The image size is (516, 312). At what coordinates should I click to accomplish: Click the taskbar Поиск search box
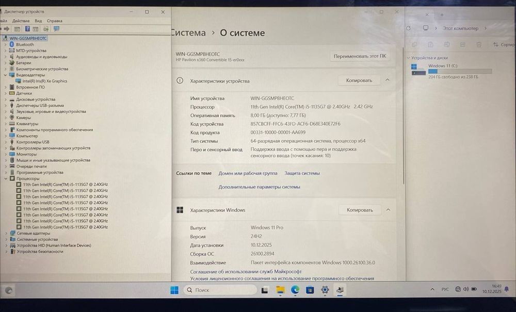(x=220, y=290)
